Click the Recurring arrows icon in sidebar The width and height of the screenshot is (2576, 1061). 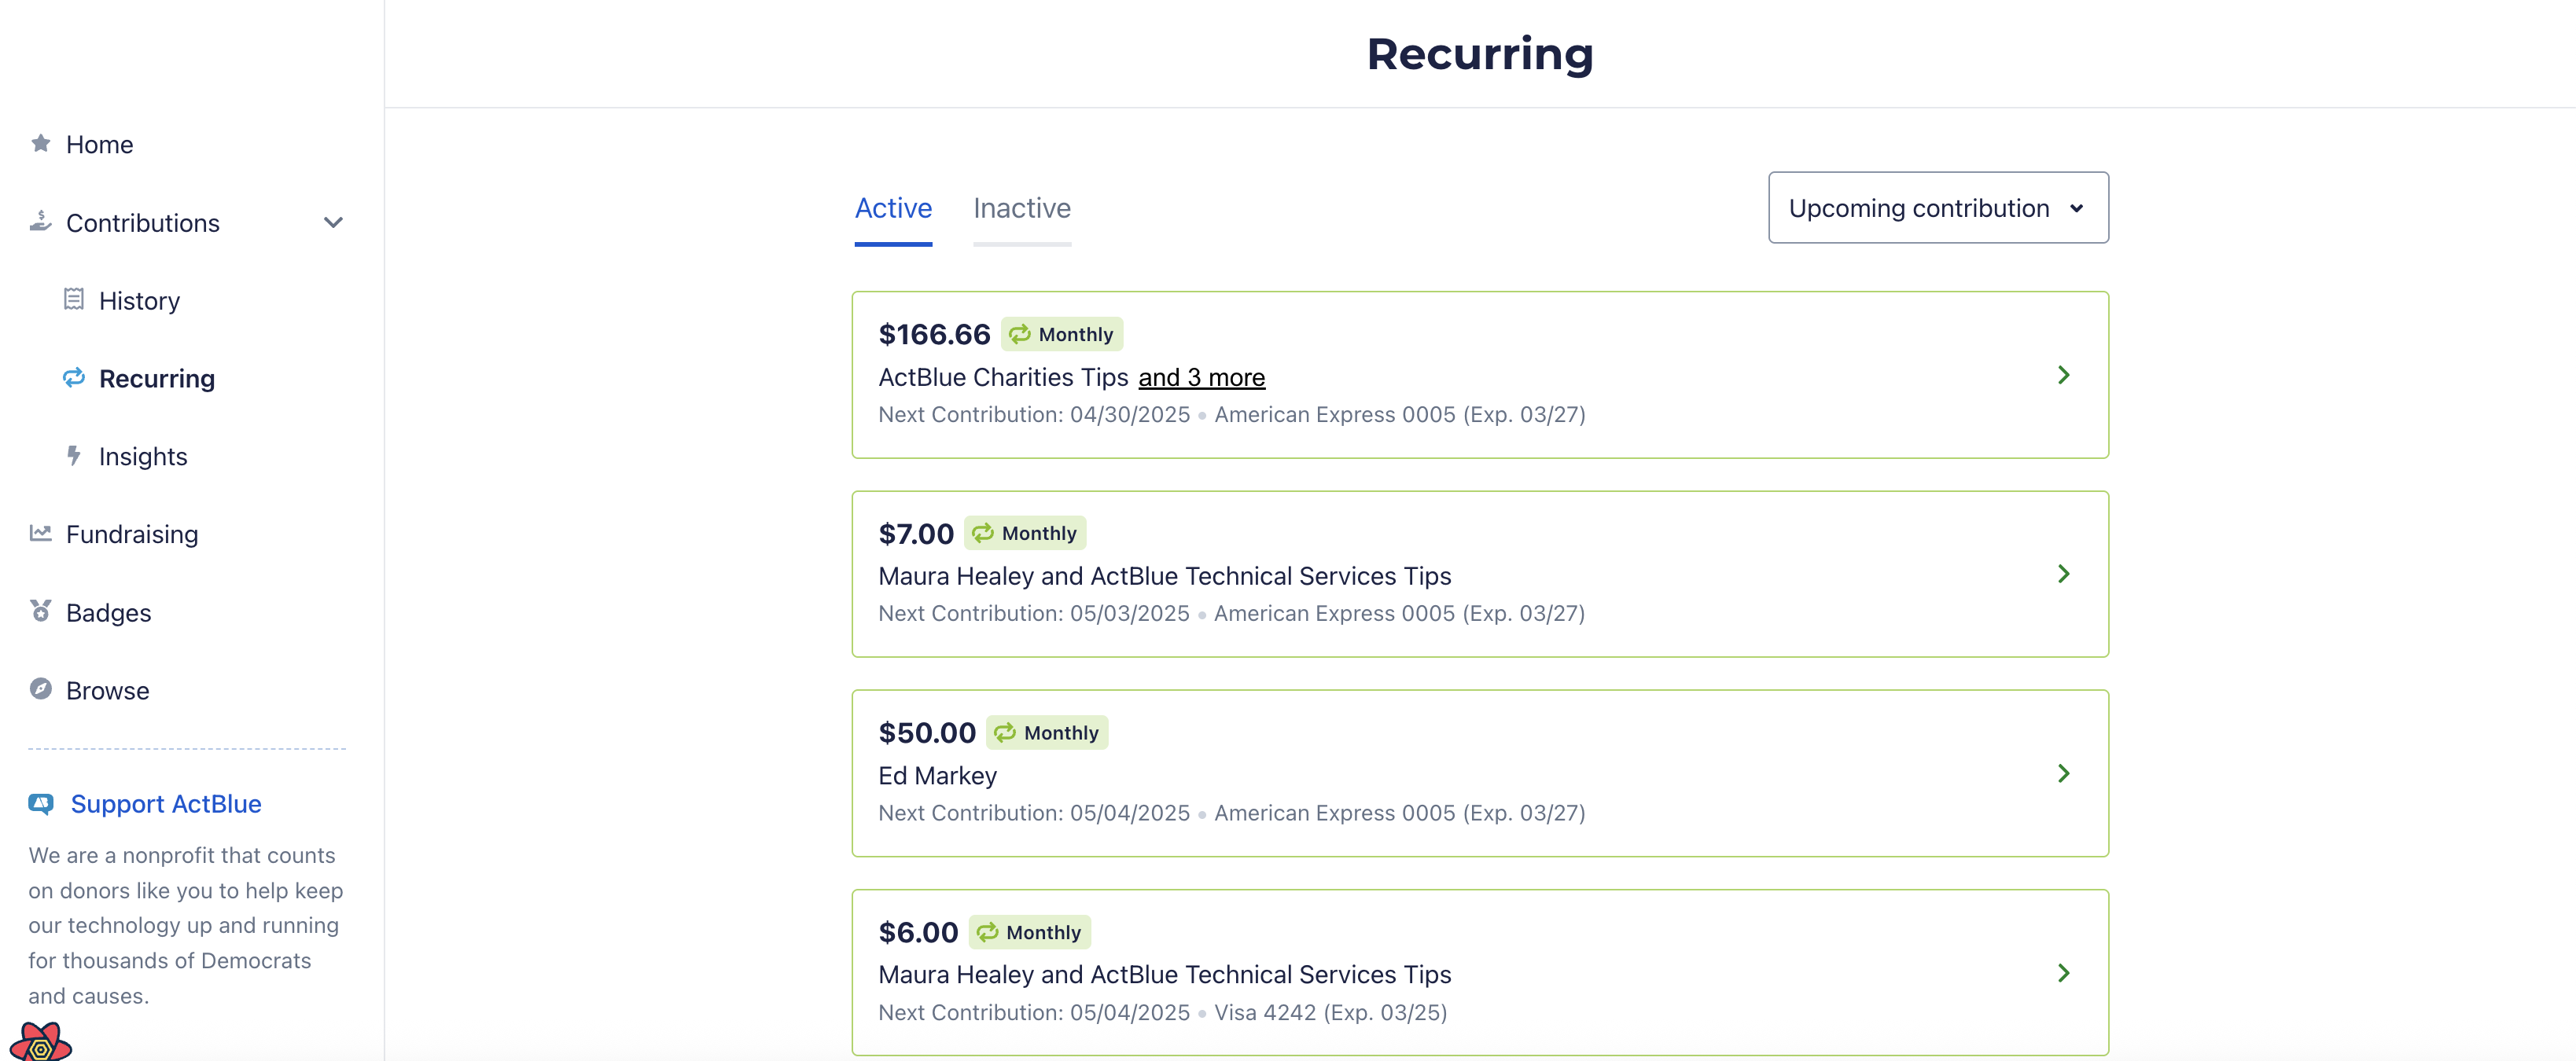pyautogui.click(x=74, y=378)
